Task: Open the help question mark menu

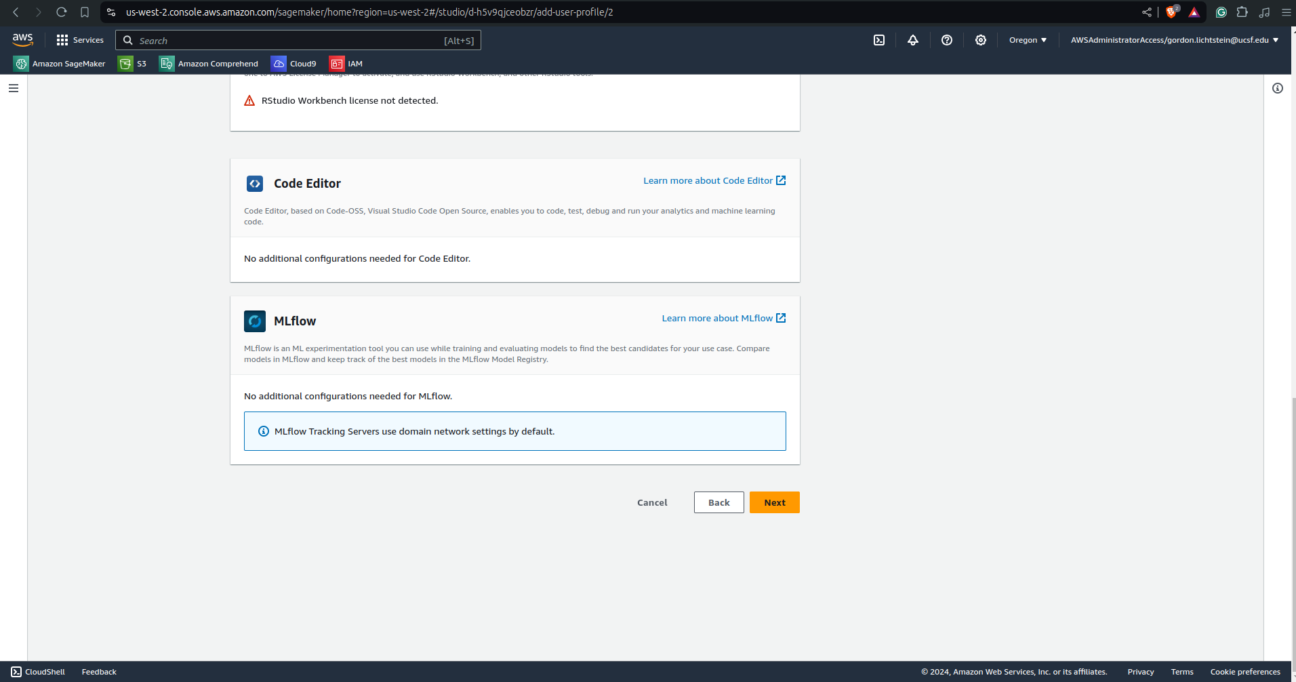Action: point(947,40)
